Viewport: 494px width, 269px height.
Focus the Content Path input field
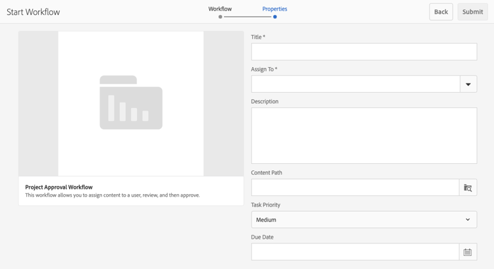pos(355,187)
